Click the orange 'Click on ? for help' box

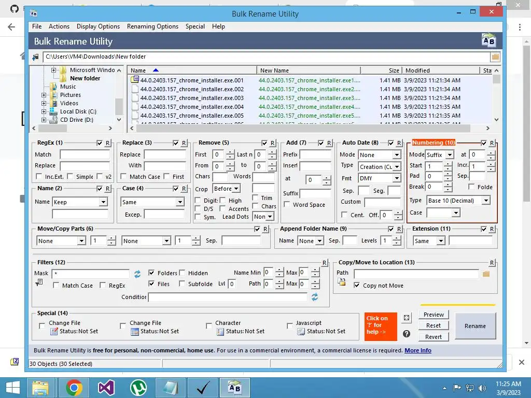point(381,326)
